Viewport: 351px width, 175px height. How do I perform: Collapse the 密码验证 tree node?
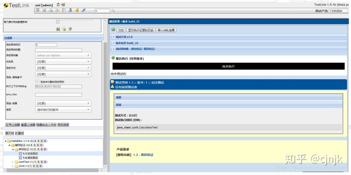[x=13, y=149]
